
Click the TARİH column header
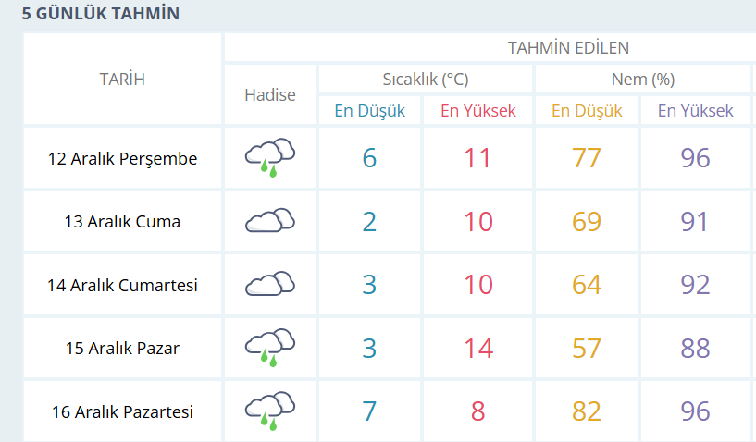pos(122,79)
